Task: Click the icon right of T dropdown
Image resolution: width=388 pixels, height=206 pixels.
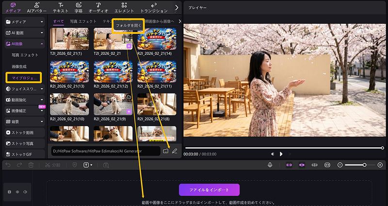Action: [x=106, y=165]
